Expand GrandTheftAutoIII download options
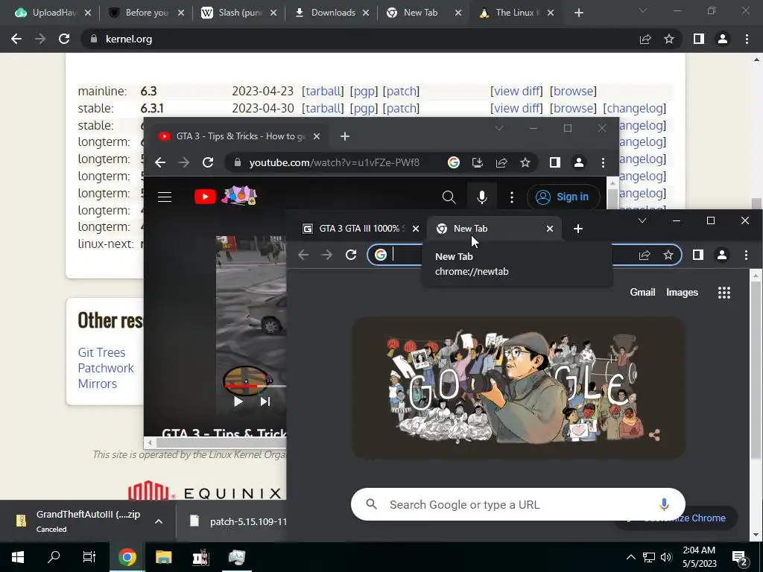 pos(159,521)
